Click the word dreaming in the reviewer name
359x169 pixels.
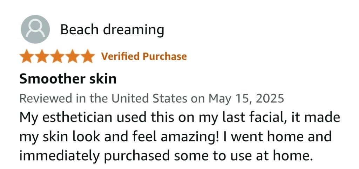[x=134, y=30]
